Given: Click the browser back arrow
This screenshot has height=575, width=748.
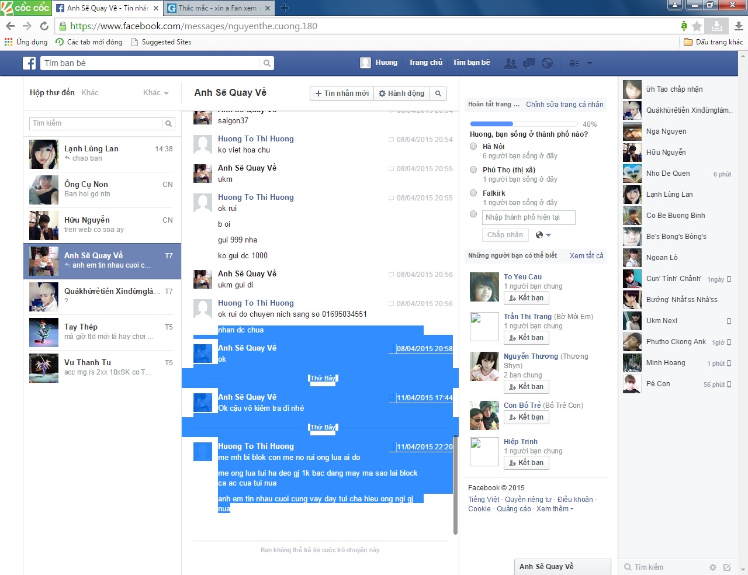Looking at the screenshot, I should [x=10, y=26].
